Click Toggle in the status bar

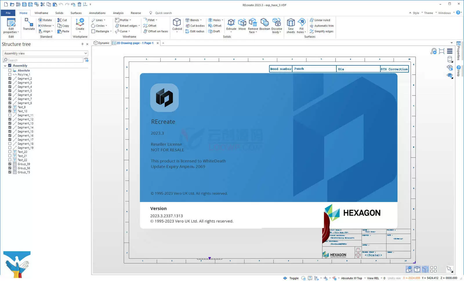(294, 278)
